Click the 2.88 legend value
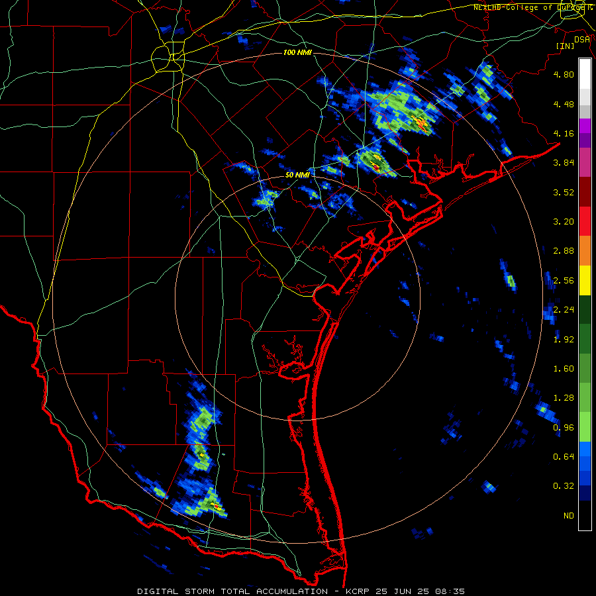 point(564,251)
